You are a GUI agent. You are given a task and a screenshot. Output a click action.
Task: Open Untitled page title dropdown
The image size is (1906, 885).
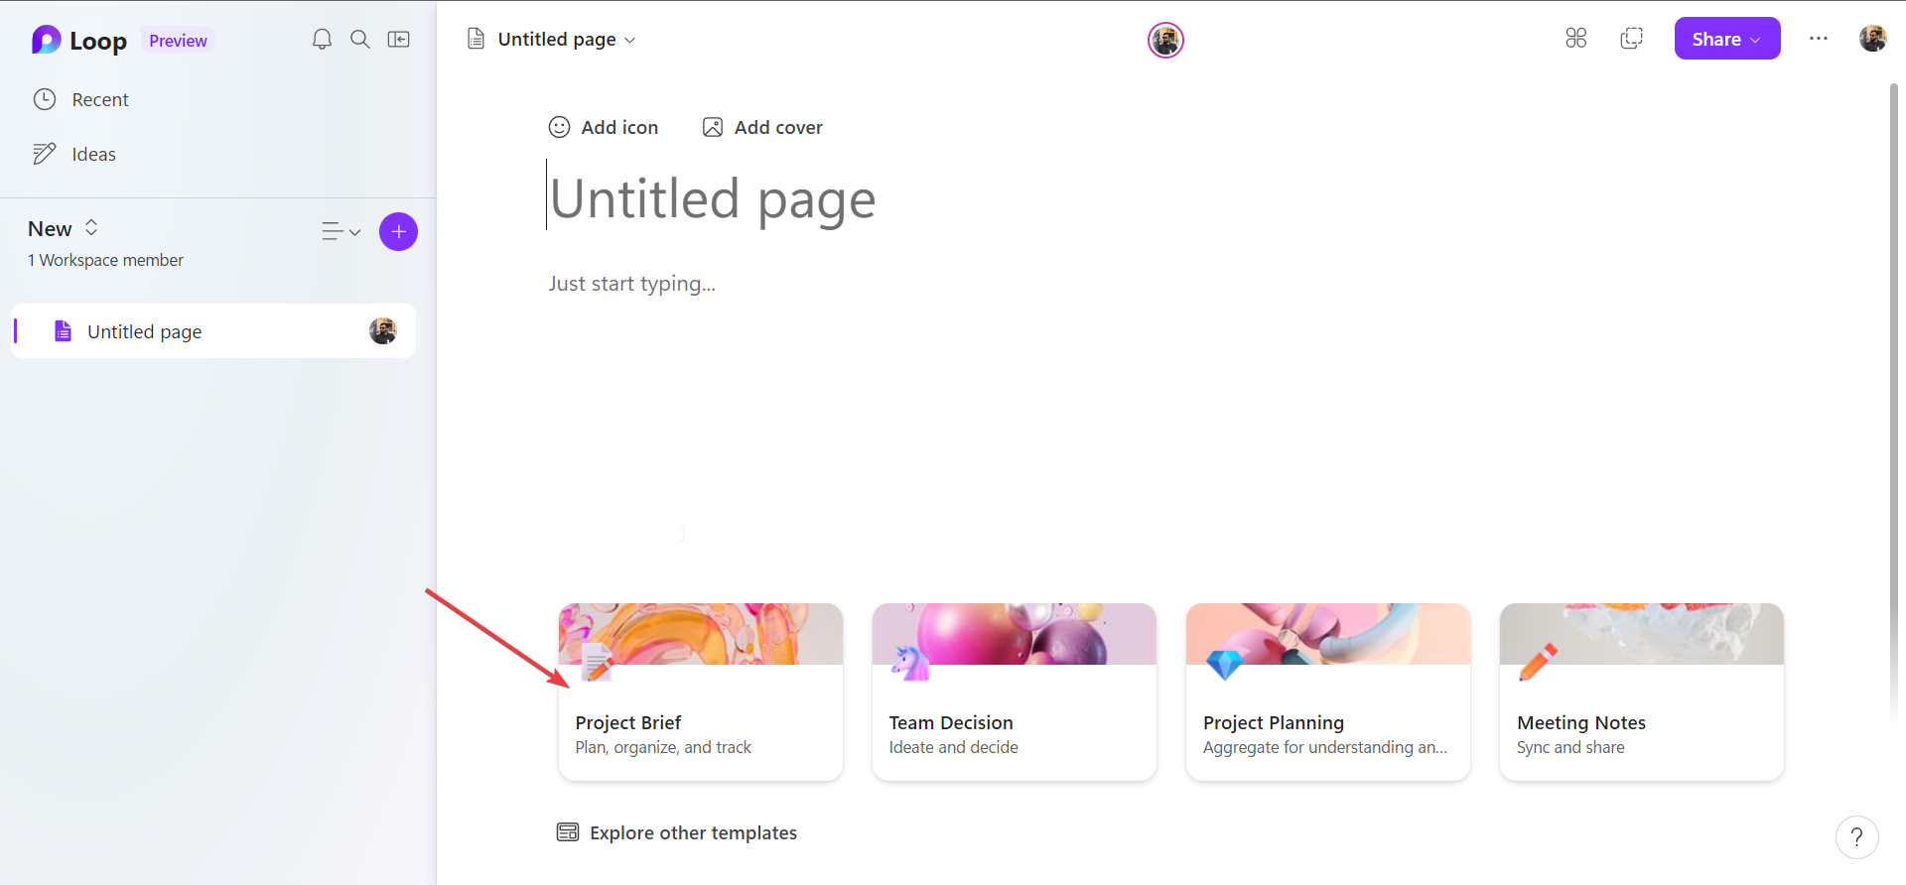click(x=552, y=40)
